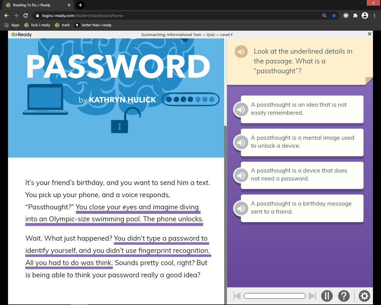381x305 pixels.
Task: Close the 'Reading To Do, i-Ready' tab
Action: [69, 5]
